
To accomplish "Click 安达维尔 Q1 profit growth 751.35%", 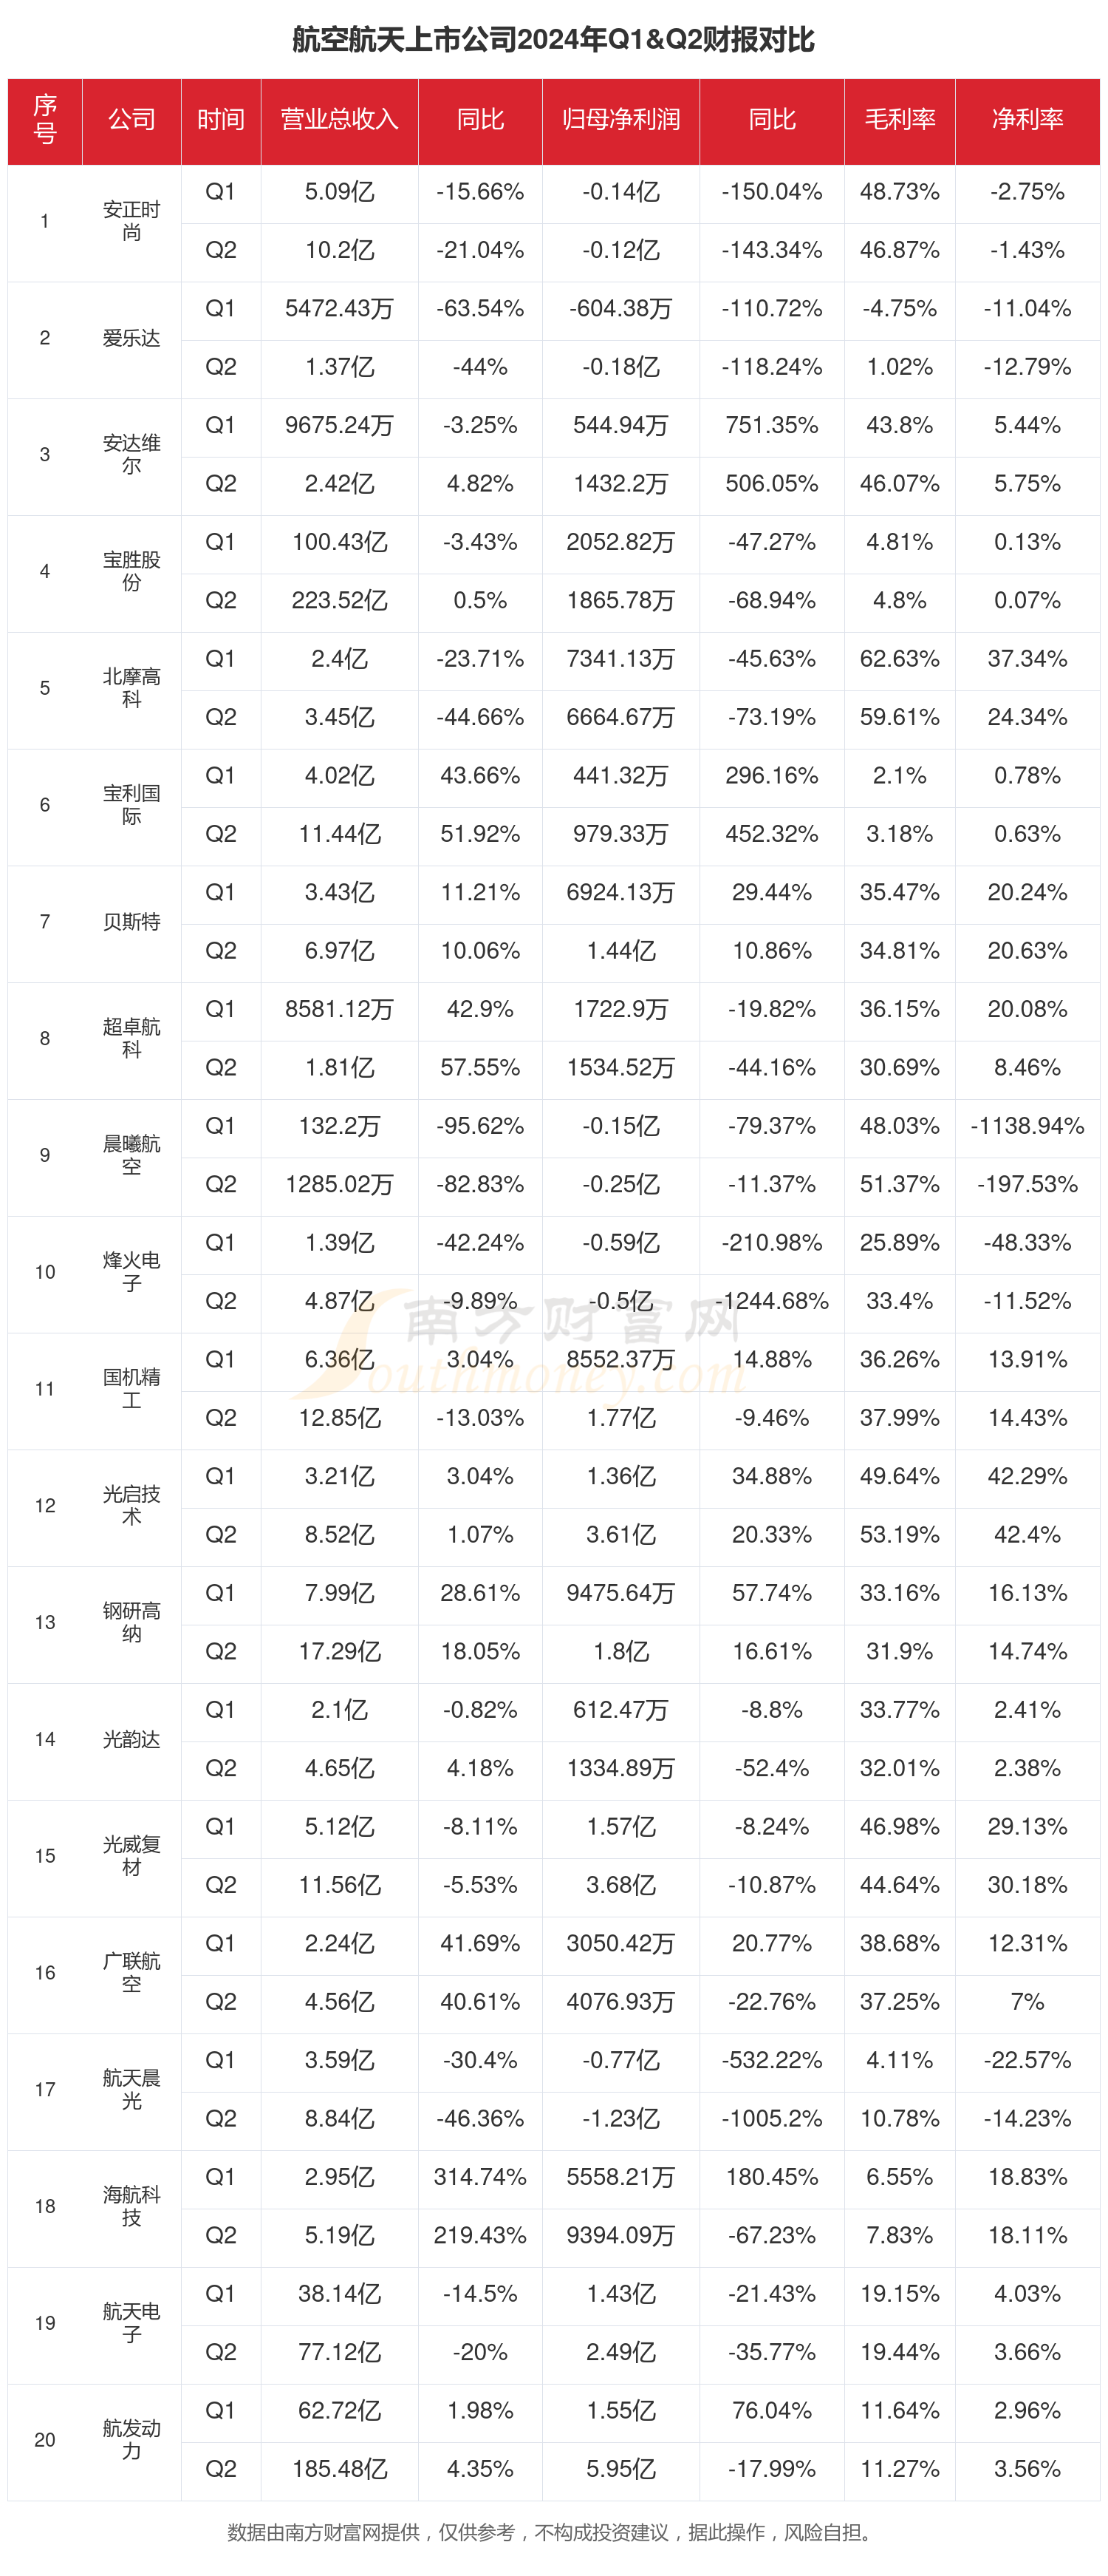I will [773, 425].
